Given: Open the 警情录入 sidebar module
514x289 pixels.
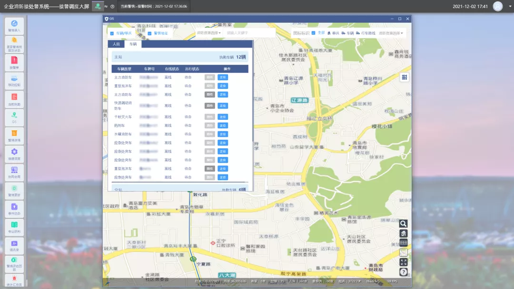Looking at the screenshot, I should (14, 26).
